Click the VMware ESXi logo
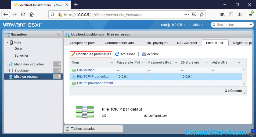This screenshot has width=256, height=137. pyautogui.click(x=22, y=25)
